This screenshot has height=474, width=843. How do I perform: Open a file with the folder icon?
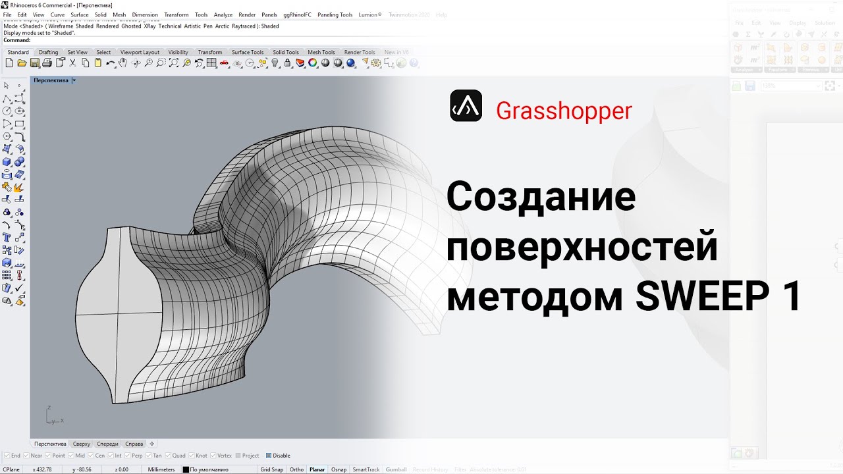point(22,63)
